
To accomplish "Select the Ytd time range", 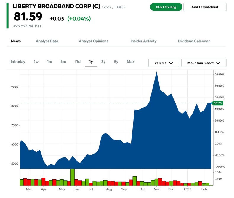I will (77, 62).
